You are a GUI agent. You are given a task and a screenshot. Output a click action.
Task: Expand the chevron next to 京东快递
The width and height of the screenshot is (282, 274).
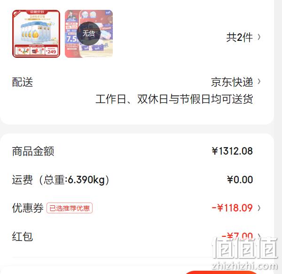pos(259,81)
